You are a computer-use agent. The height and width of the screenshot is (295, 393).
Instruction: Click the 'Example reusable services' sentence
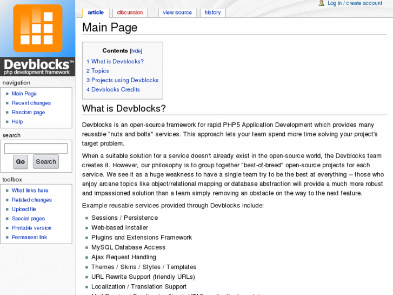pos(172,205)
